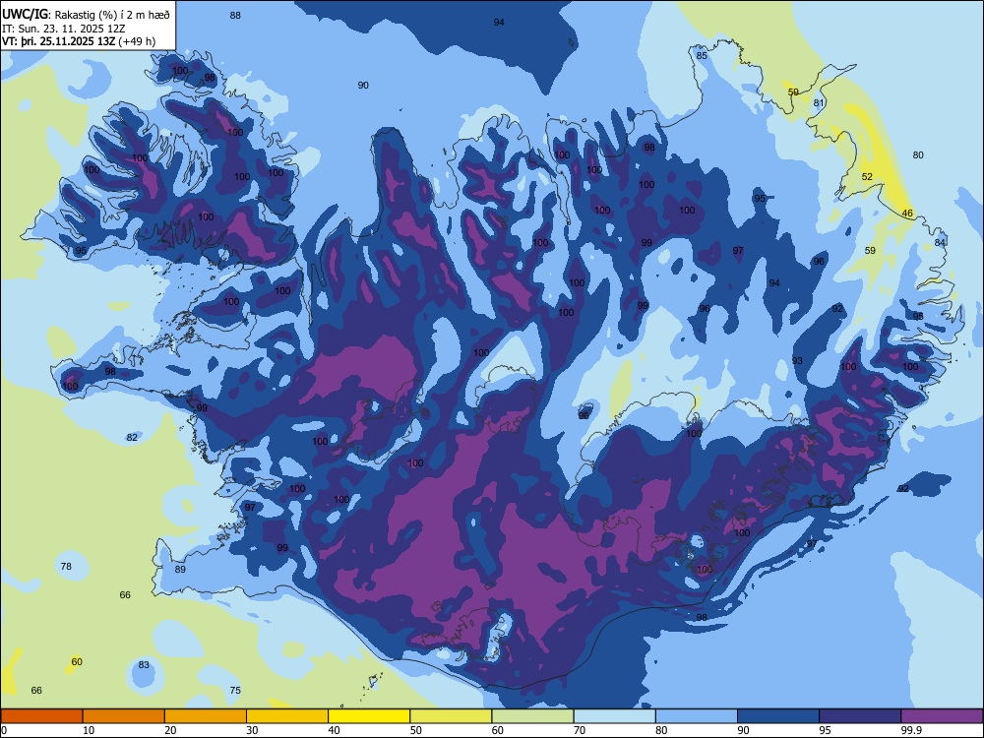Click the map value '88' over the sea

tap(235, 15)
